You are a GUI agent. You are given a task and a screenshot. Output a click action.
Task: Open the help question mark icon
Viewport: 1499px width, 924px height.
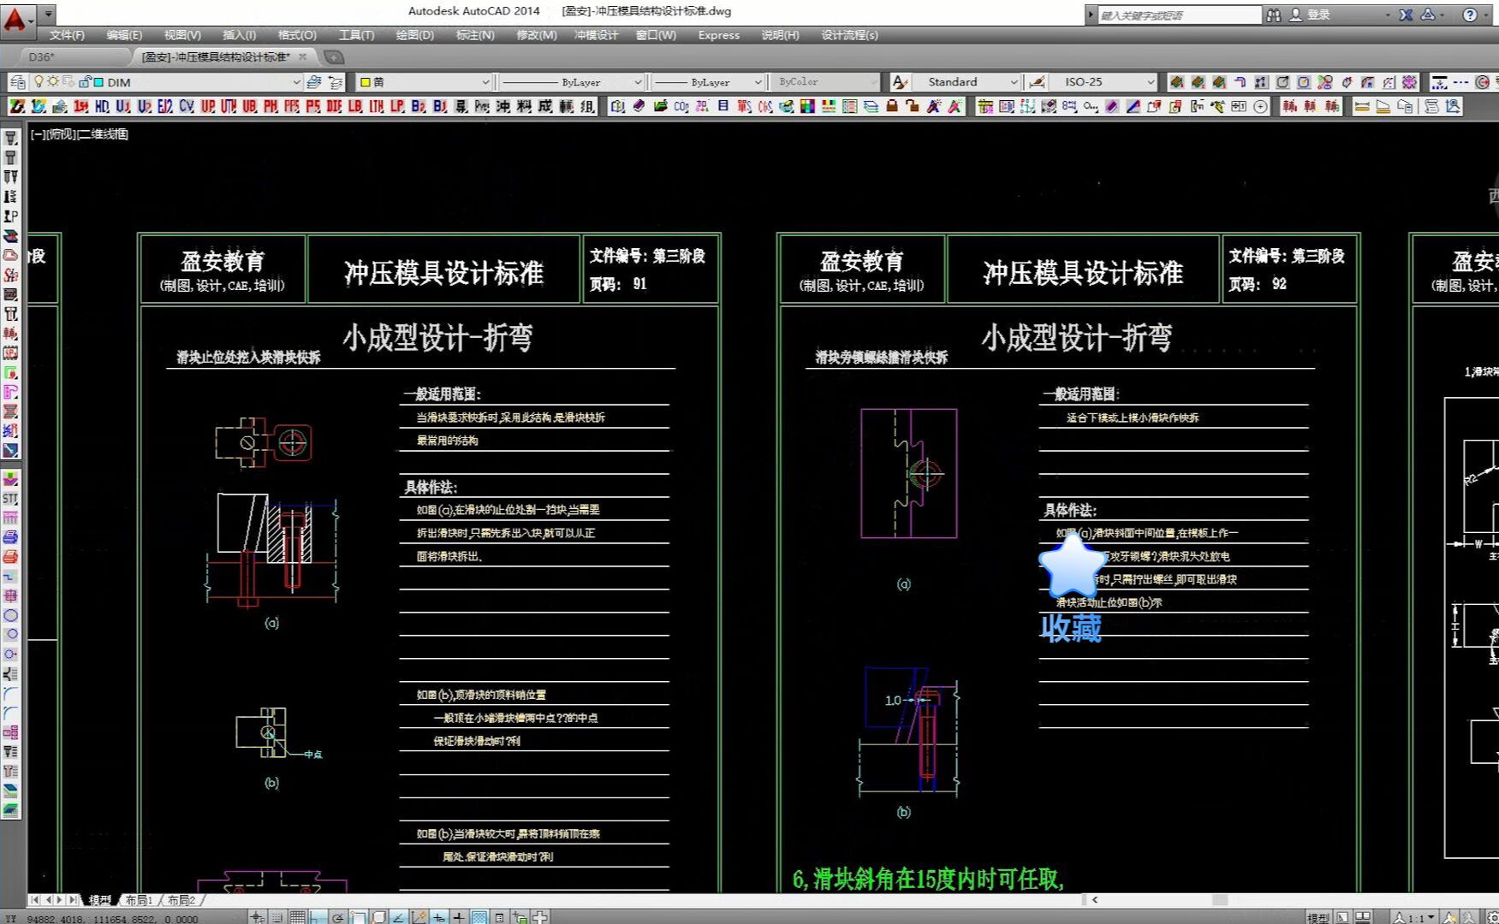[1470, 15]
